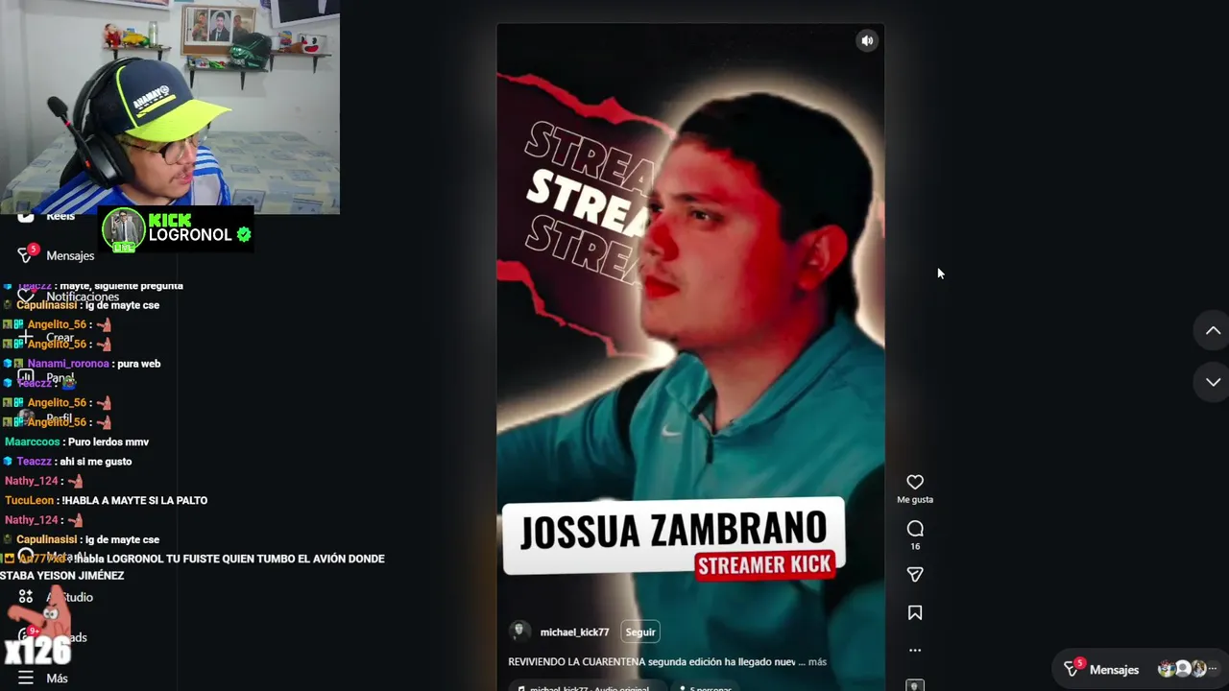Open the reel comments bubble icon

pyautogui.click(x=915, y=529)
